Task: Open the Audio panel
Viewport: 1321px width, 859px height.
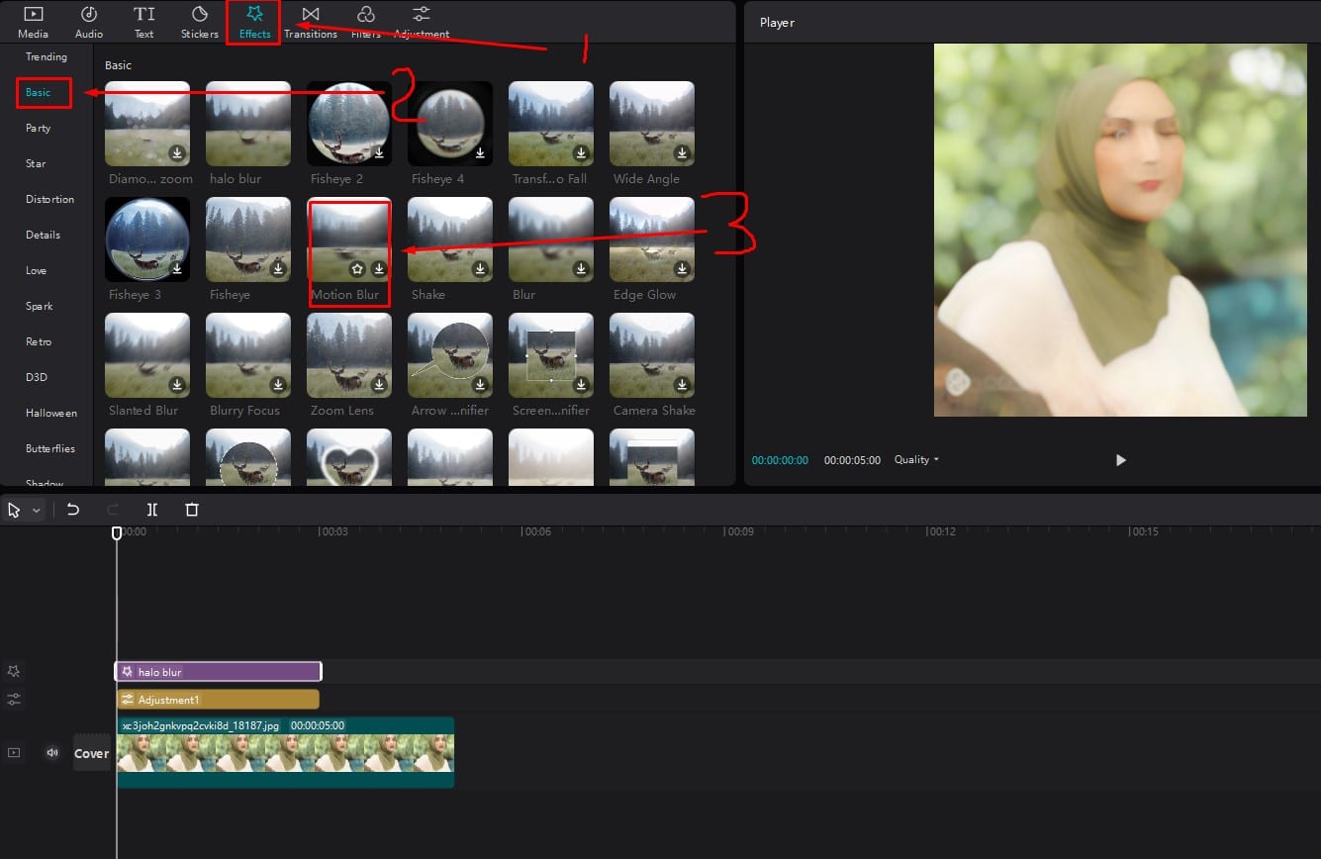Action: click(88, 21)
